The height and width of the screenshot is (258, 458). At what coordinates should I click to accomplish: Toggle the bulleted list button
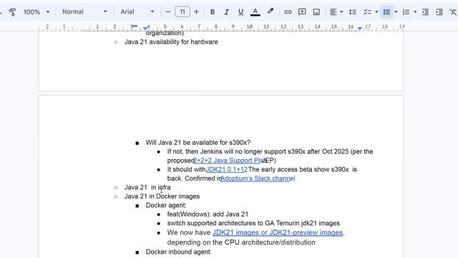tap(386, 12)
